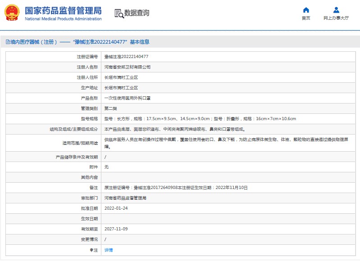
Task: Click the 首页 navigation label
Action: tap(306, 18)
